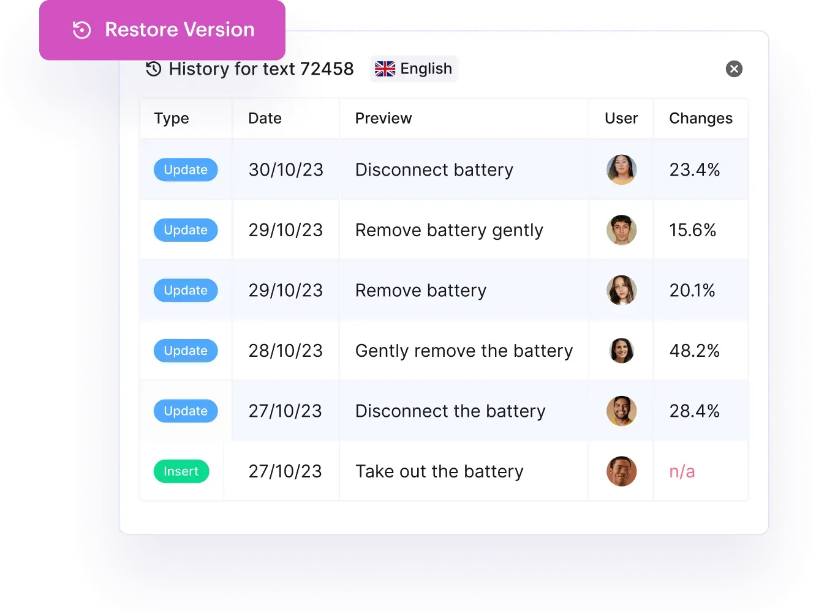The height and width of the screenshot is (612, 816).
Task: Open the English language selector
Action: click(414, 69)
